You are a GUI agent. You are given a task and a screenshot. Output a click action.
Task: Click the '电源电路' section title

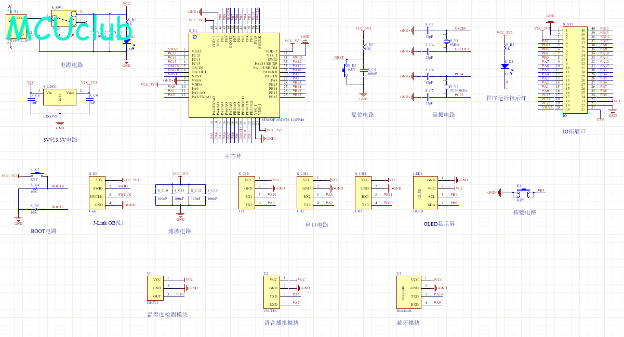72,65
